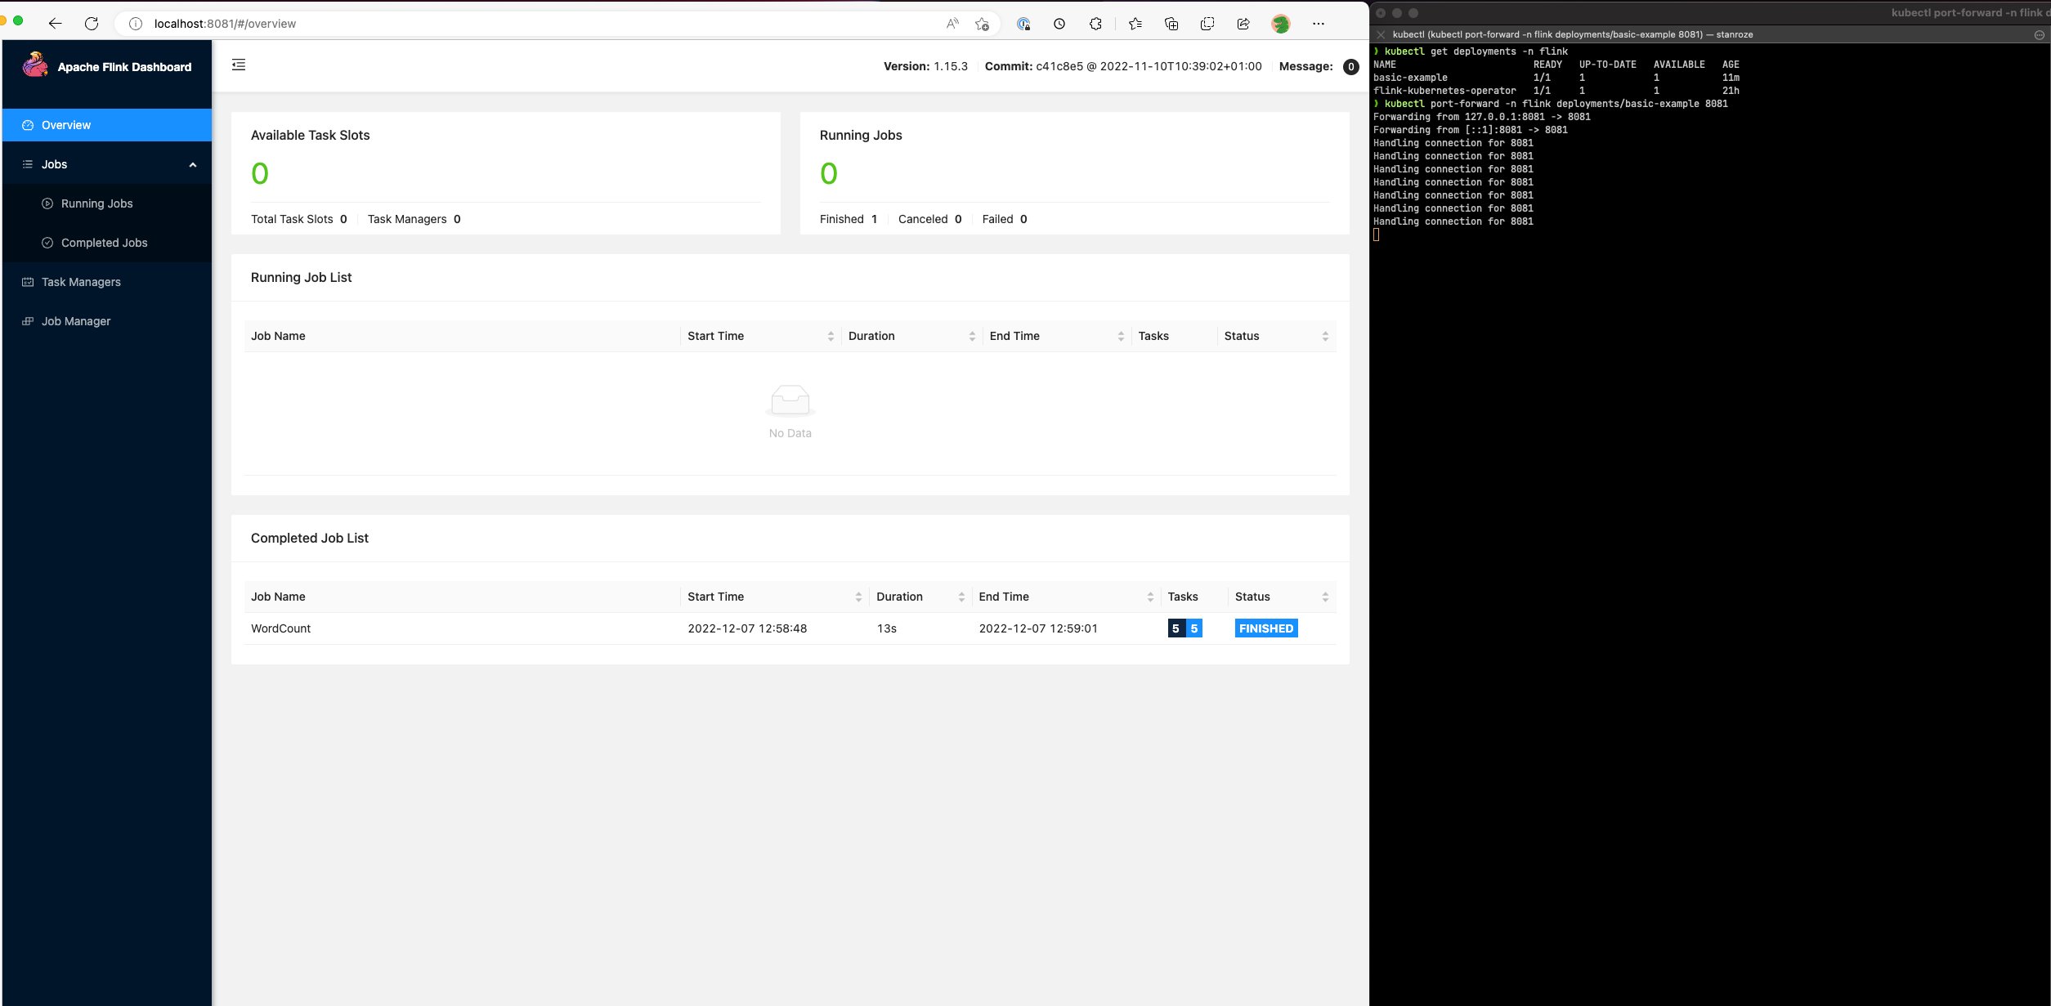The width and height of the screenshot is (2051, 1006).
Task: Click the Jobs section collapse icon
Action: click(192, 163)
